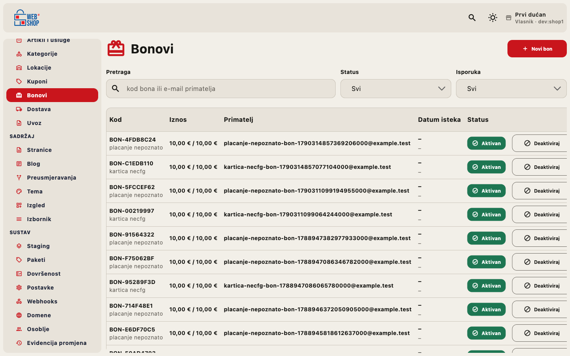The height and width of the screenshot is (356, 570).
Task: Select the BON-714F48E1 code text
Action: (x=131, y=306)
